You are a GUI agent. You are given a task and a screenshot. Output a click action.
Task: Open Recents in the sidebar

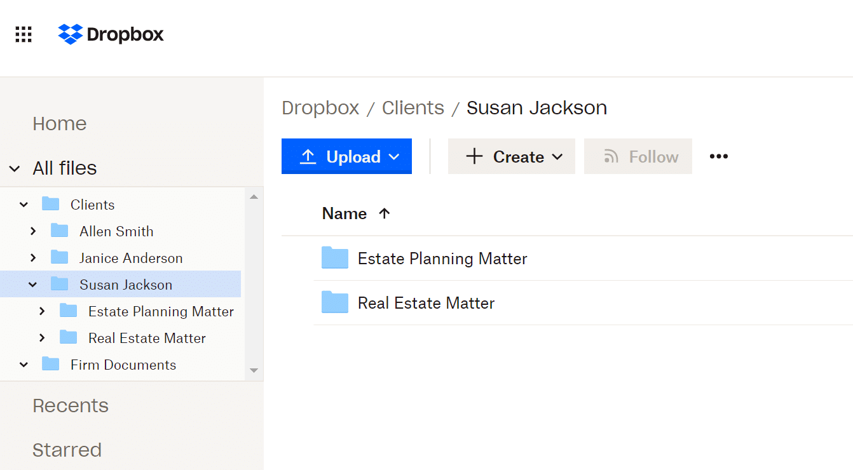71,406
